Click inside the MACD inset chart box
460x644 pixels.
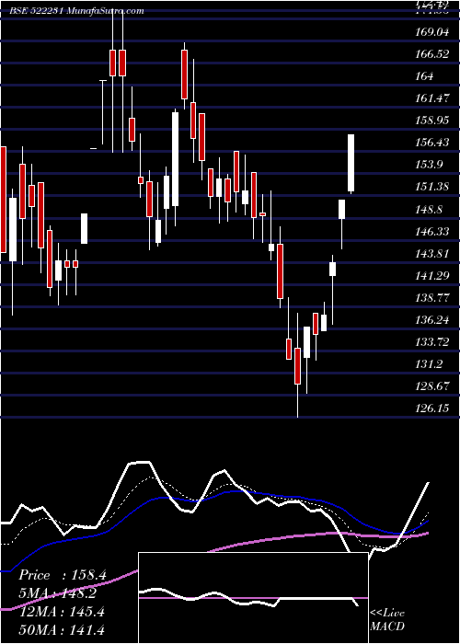coord(253,598)
